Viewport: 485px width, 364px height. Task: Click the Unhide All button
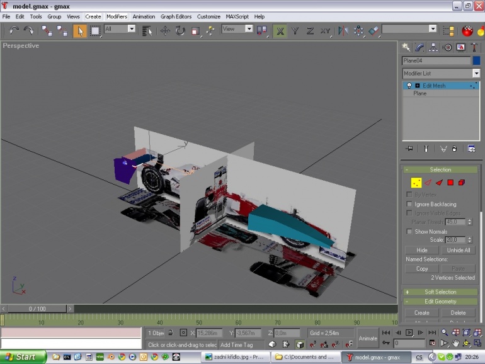458,250
